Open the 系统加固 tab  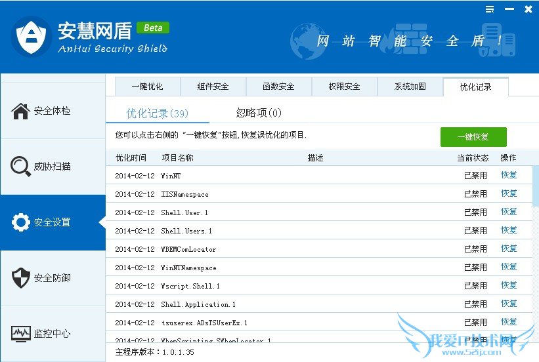click(410, 87)
